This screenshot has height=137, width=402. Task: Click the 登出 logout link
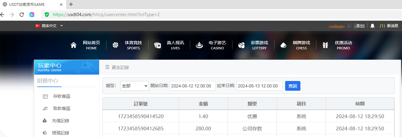pos(361,26)
